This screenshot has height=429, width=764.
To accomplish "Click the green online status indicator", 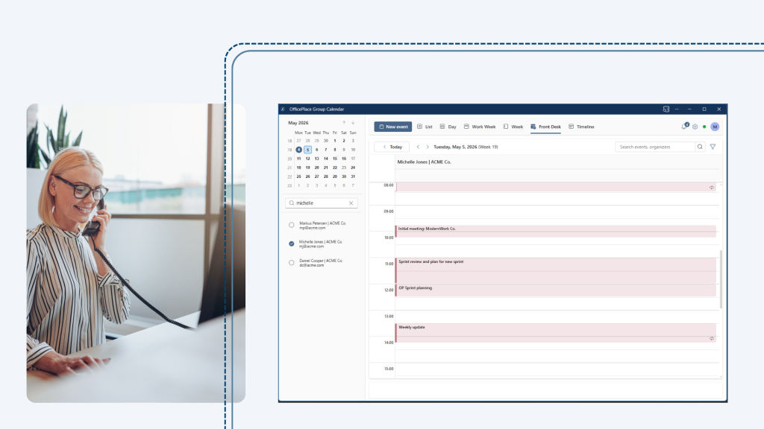I will [x=704, y=127].
